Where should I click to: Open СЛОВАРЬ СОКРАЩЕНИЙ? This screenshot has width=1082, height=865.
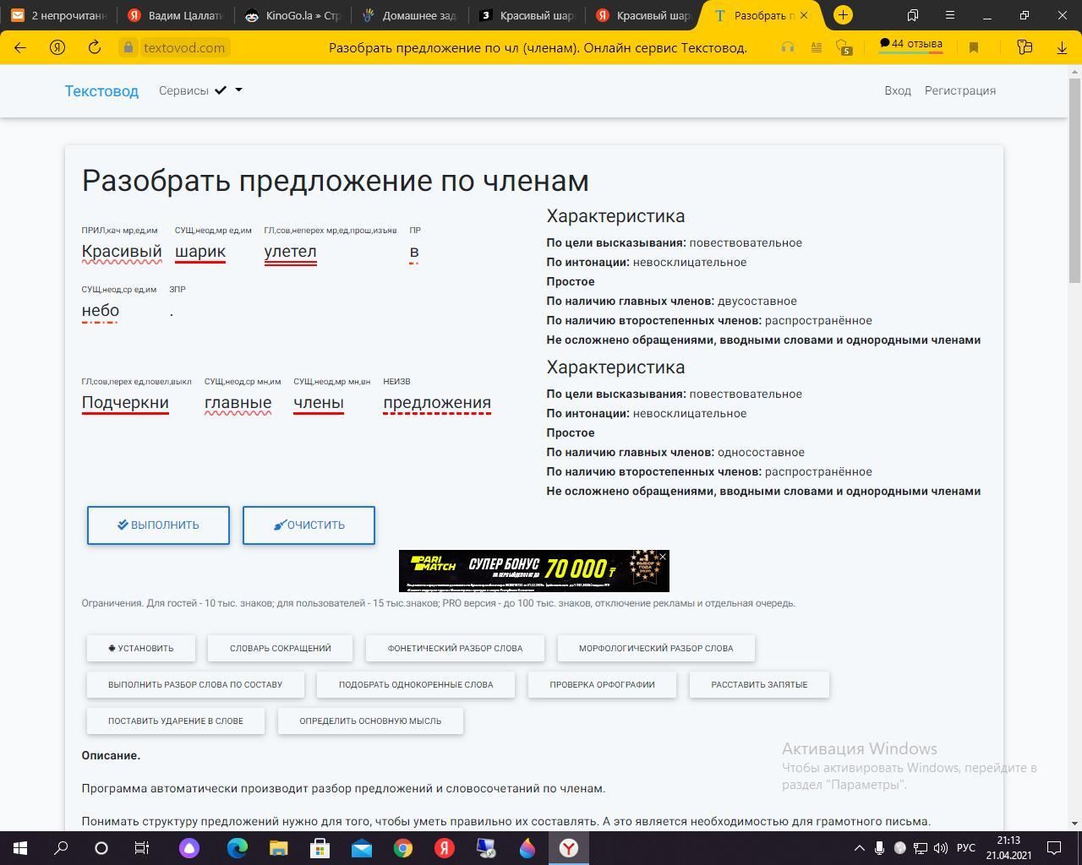point(281,648)
